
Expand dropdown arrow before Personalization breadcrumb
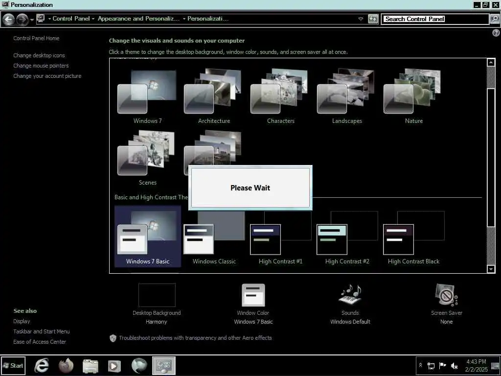(184, 19)
